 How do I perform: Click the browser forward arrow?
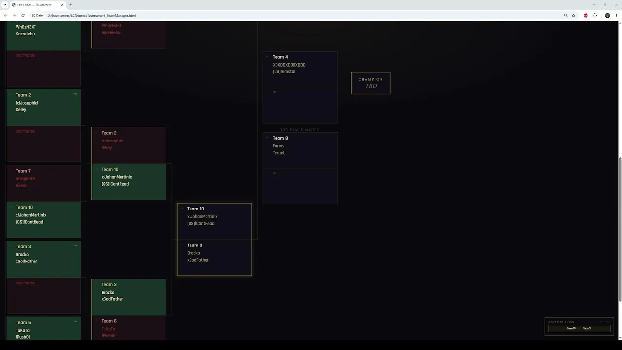pos(14,15)
